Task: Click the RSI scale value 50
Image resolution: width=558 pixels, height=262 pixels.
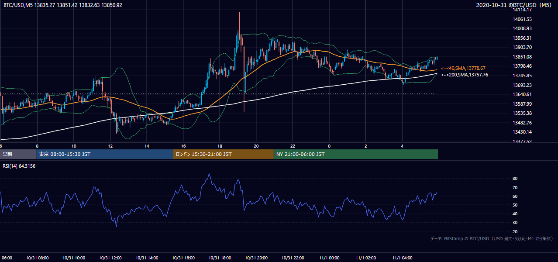Action: tap(515, 205)
